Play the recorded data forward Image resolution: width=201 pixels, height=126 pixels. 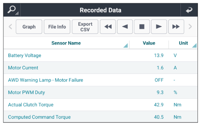tap(159, 27)
